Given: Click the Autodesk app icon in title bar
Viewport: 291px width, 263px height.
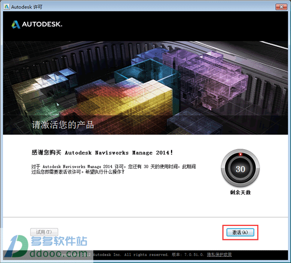Looking at the screenshot, I should 7,7.
